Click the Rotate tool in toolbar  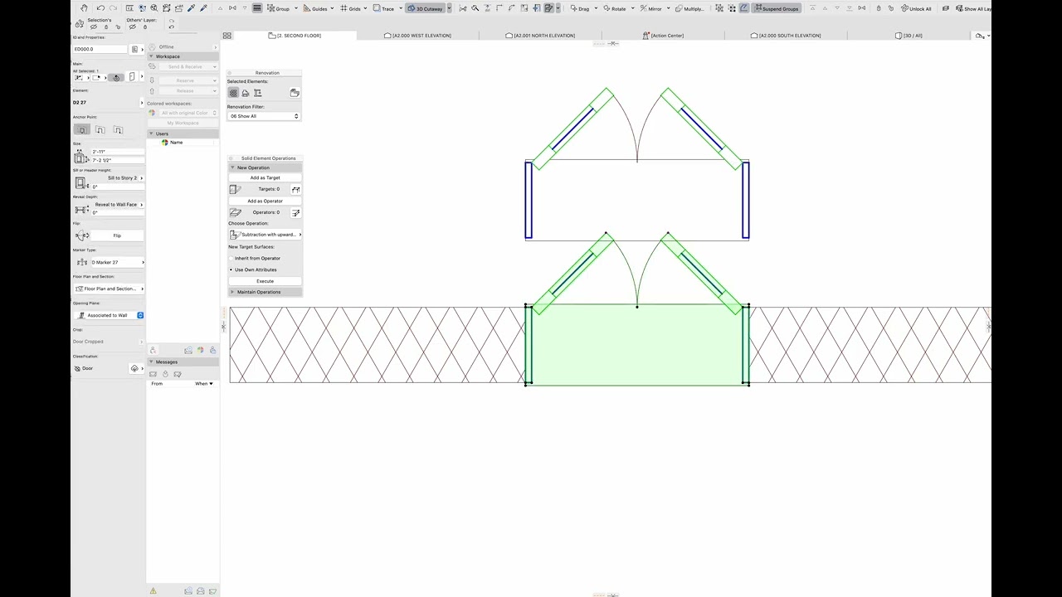[615, 8]
